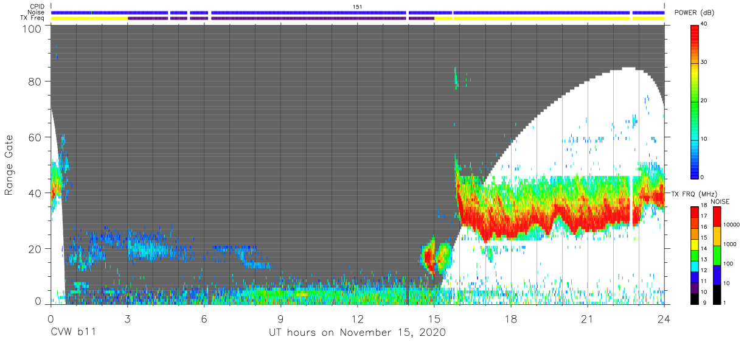Click y-axis tick label '80'
Screen dimensions: 747x345
(x=36, y=82)
